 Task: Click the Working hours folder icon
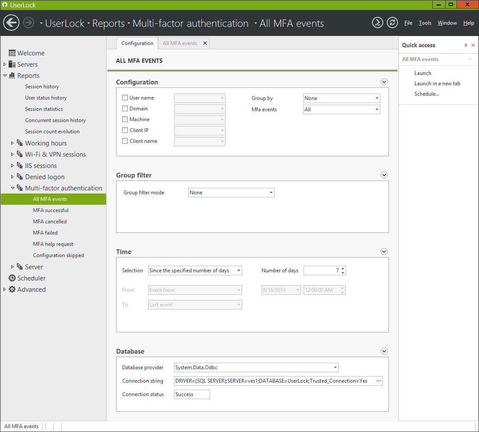20,143
